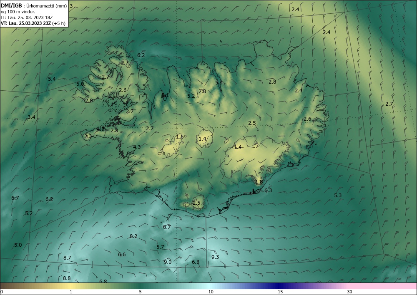Viewport: 417px width, 295px height.
Task: Click the map value 6.6
Action: (122, 255)
